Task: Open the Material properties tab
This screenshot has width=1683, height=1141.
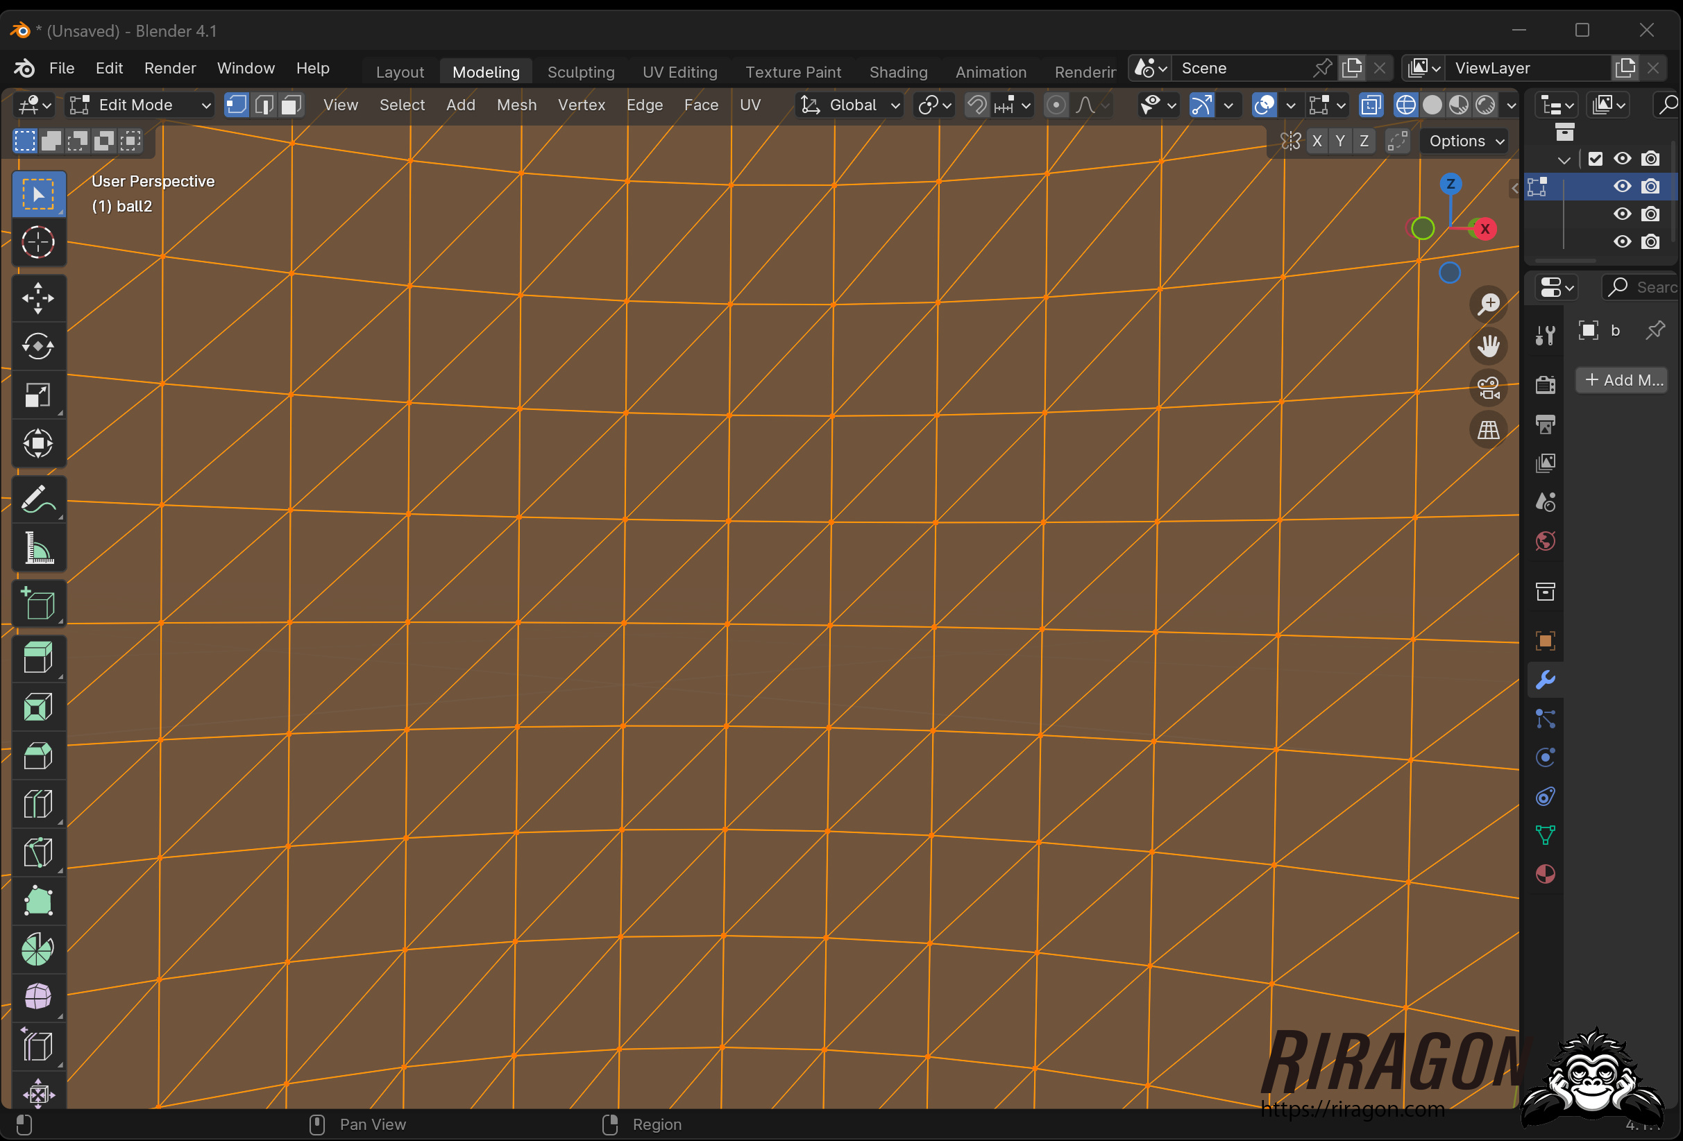Action: point(1545,874)
